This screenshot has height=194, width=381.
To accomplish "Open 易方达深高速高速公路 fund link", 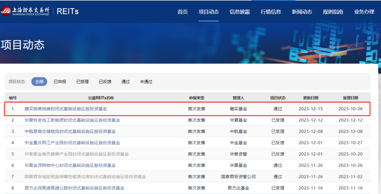I will 74,188.
